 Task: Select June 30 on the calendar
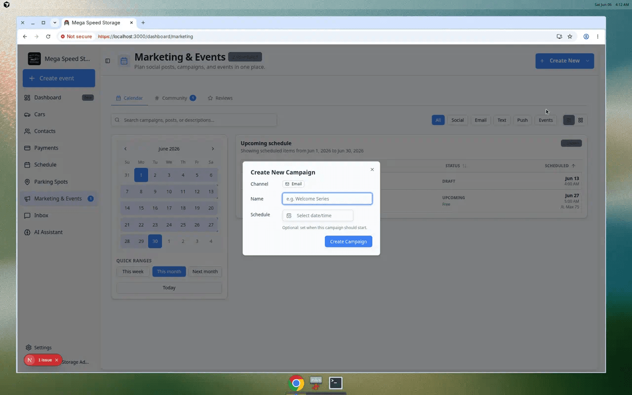tap(155, 241)
